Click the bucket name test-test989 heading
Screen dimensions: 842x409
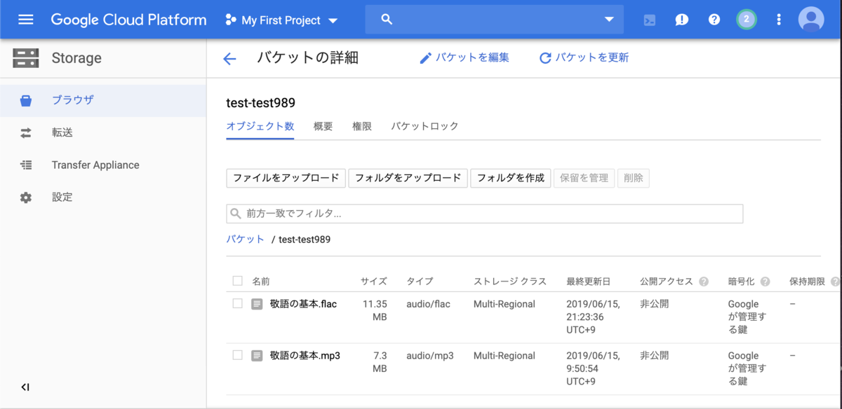(260, 103)
